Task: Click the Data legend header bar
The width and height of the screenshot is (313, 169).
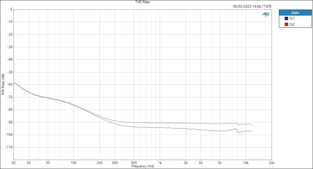Action: [295, 12]
